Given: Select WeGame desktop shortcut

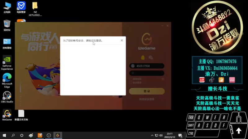Looking at the screenshot, I should coord(7,115).
